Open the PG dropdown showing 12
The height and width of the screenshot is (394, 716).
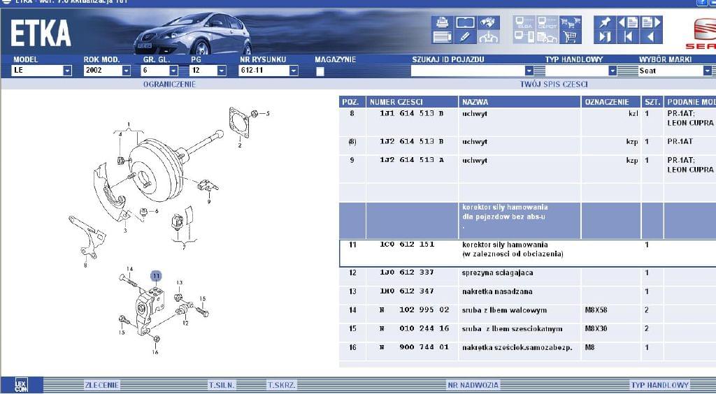click(222, 71)
